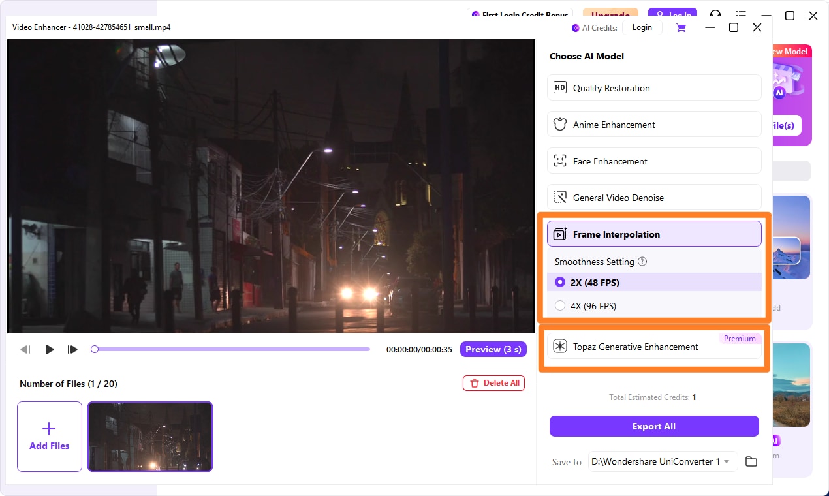
Task: Click Number of Files (1 / 20) label
Action: click(69, 384)
